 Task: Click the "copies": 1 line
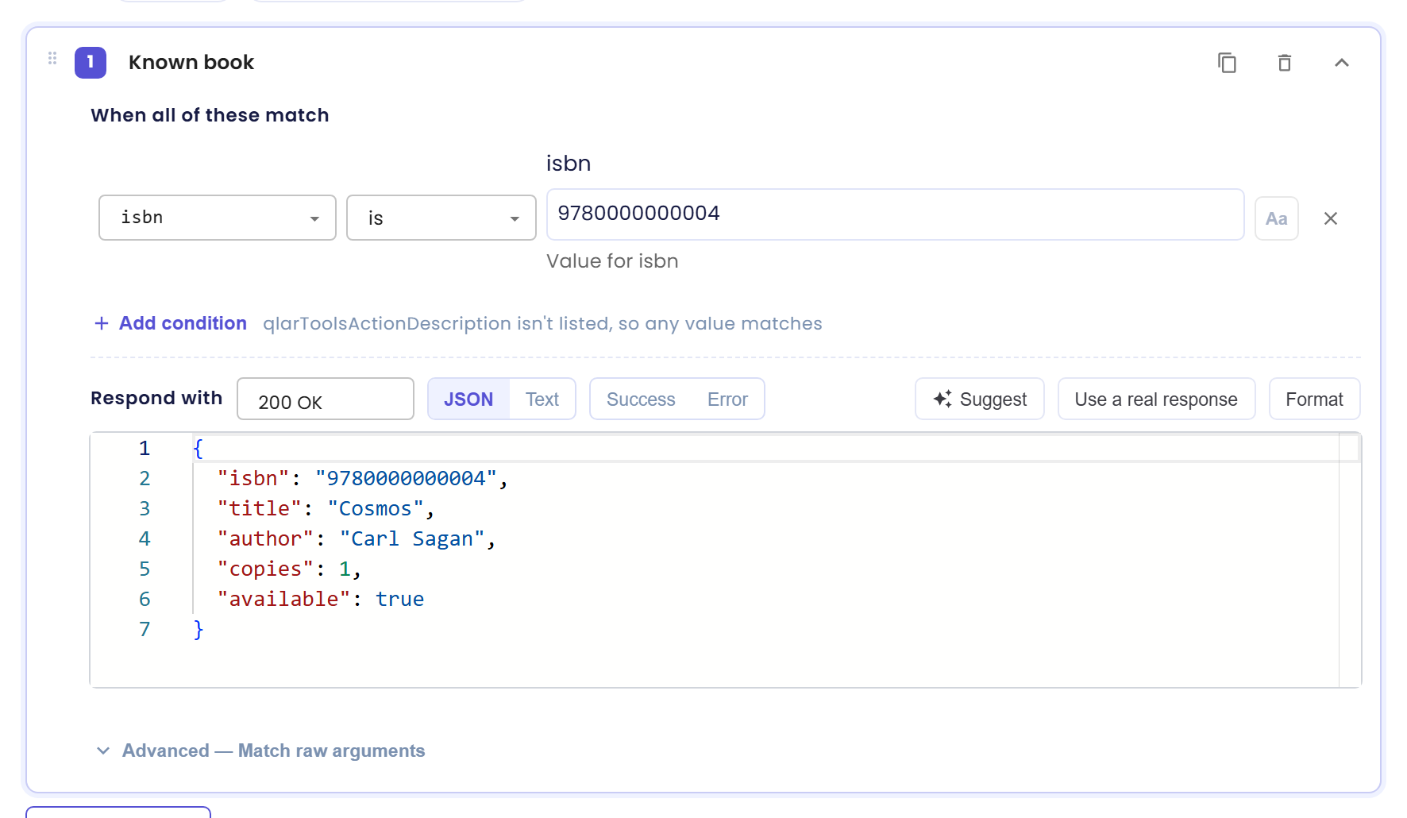pyautogui.click(x=289, y=569)
